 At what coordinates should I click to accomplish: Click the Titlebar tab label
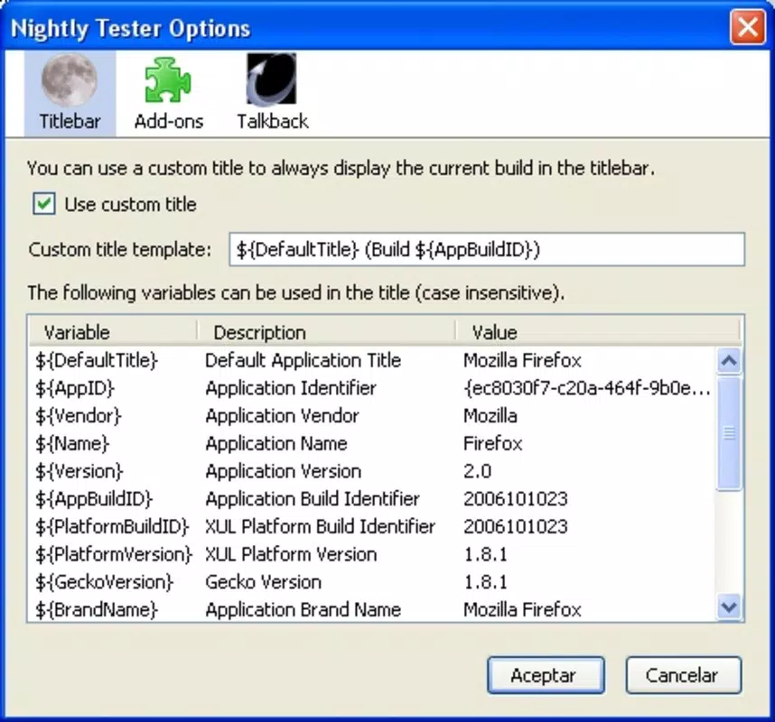click(70, 122)
